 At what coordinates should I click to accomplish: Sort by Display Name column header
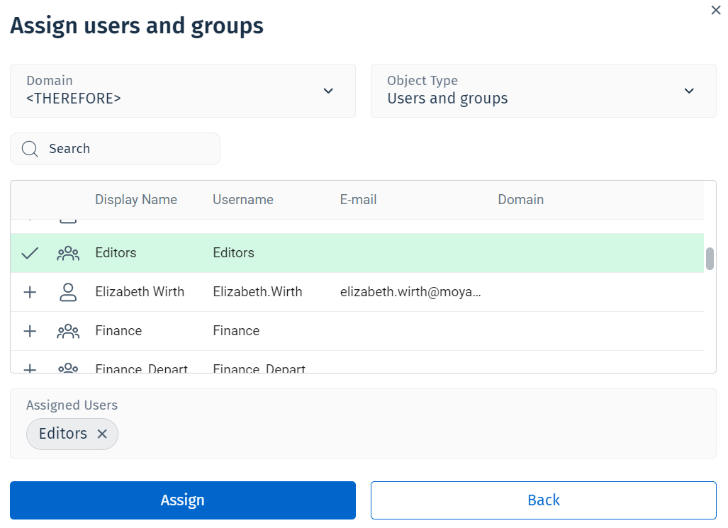point(136,200)
